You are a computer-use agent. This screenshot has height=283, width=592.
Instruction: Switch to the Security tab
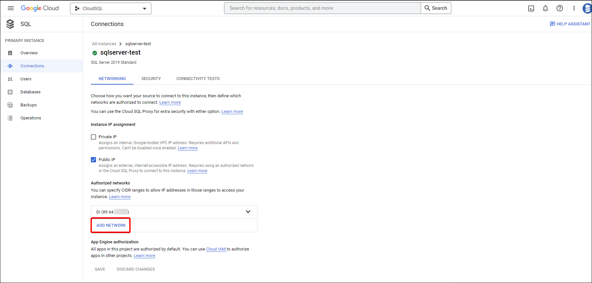tap(151, 79)
